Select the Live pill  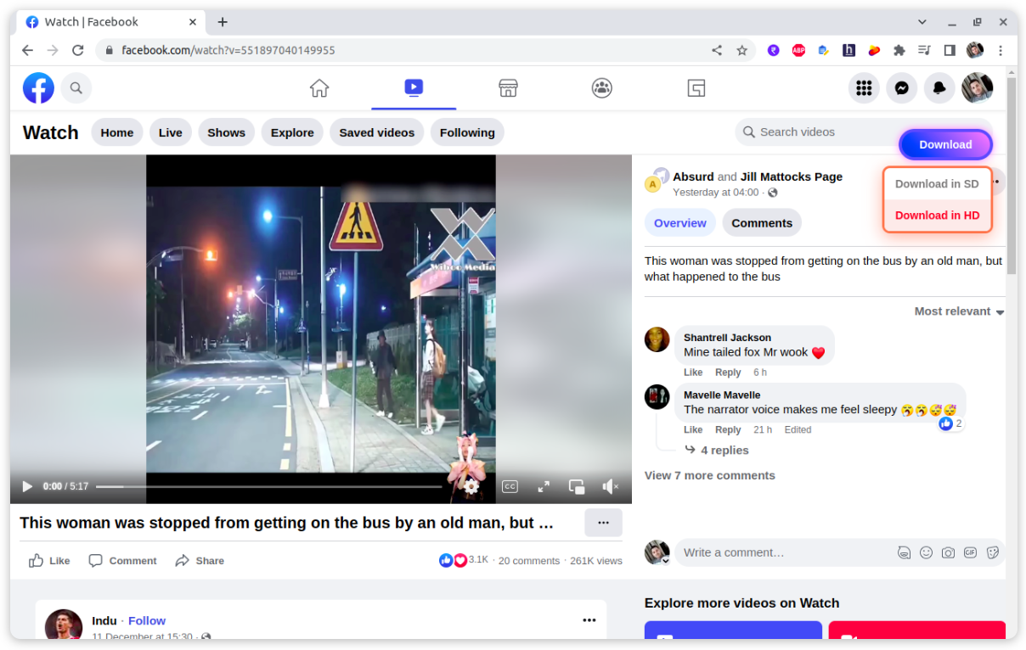click(171, 132)
